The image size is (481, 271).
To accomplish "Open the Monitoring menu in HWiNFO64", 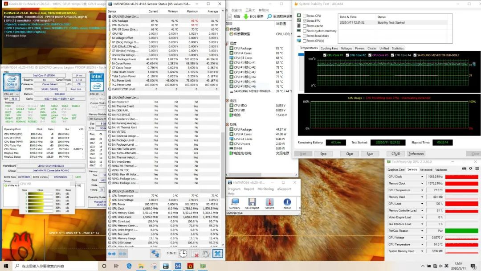I will pos(265,189).
